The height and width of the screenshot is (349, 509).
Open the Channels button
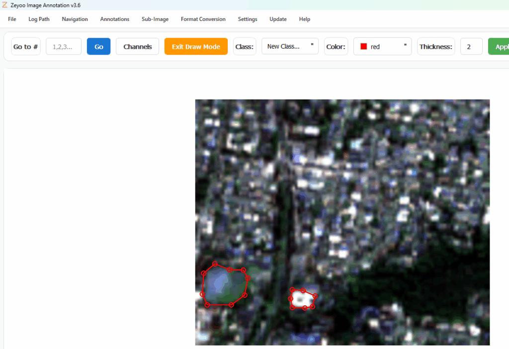point(137,47)
